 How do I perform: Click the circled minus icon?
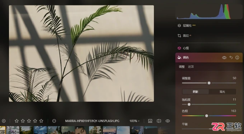(x=54, y=121)
